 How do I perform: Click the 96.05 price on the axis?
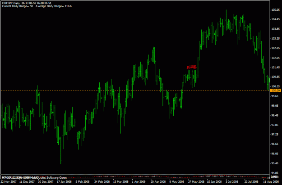click(275, 154)
